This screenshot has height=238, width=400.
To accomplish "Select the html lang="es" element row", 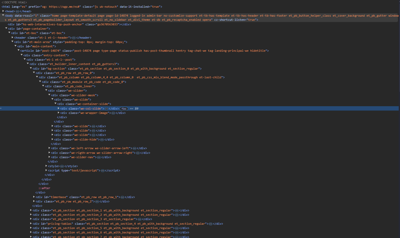I will pyautogui.click(x=82, y=7).
